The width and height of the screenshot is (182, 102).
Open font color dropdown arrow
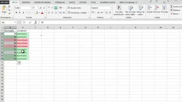[45, 12]
